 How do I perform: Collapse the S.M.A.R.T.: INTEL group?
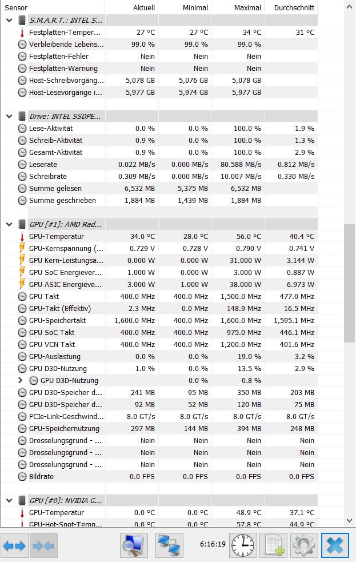pos(9,21)
